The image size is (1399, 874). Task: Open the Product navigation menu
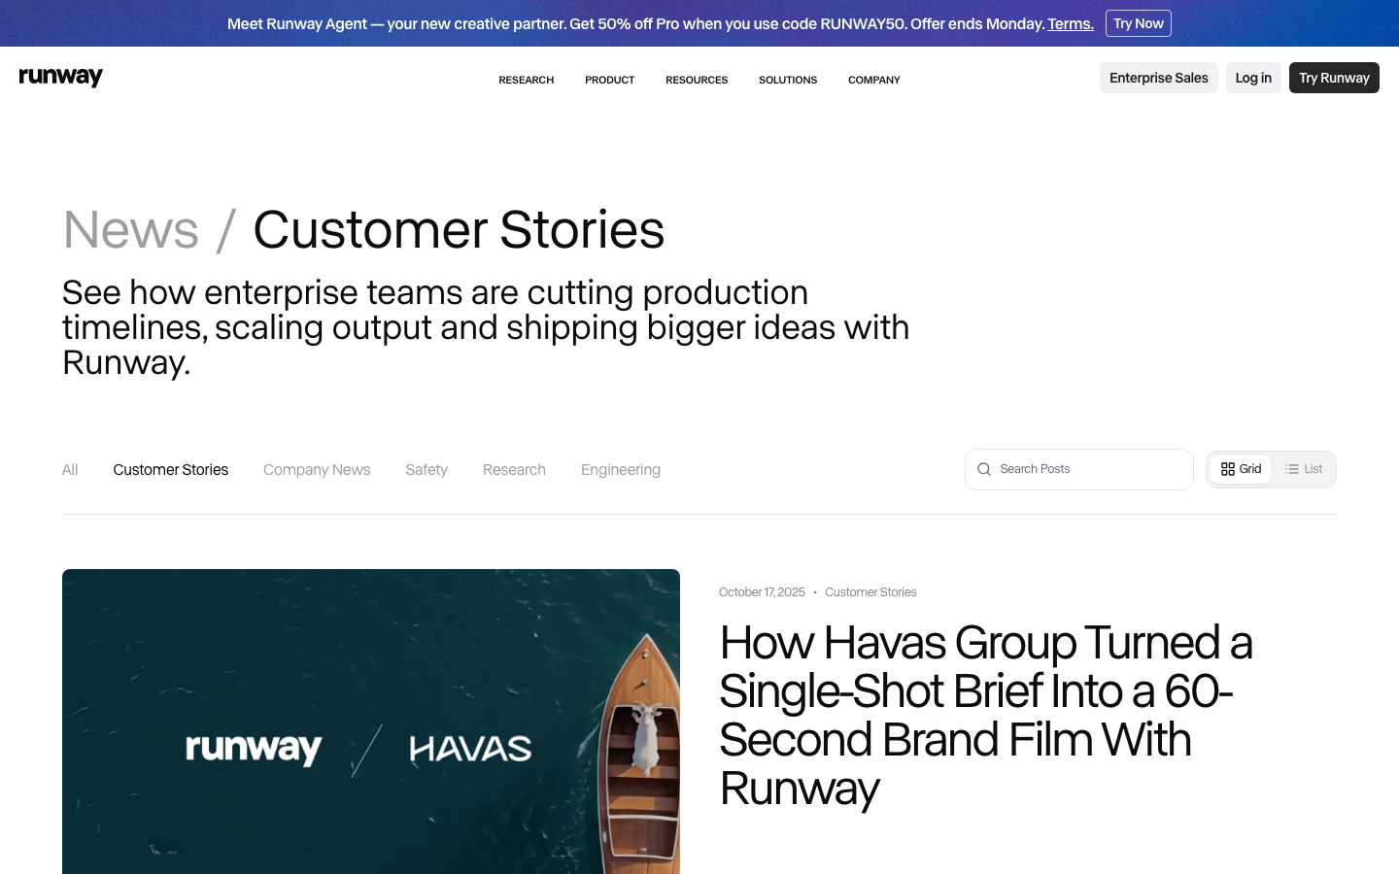pyautogui.click(x=610, y=80)
